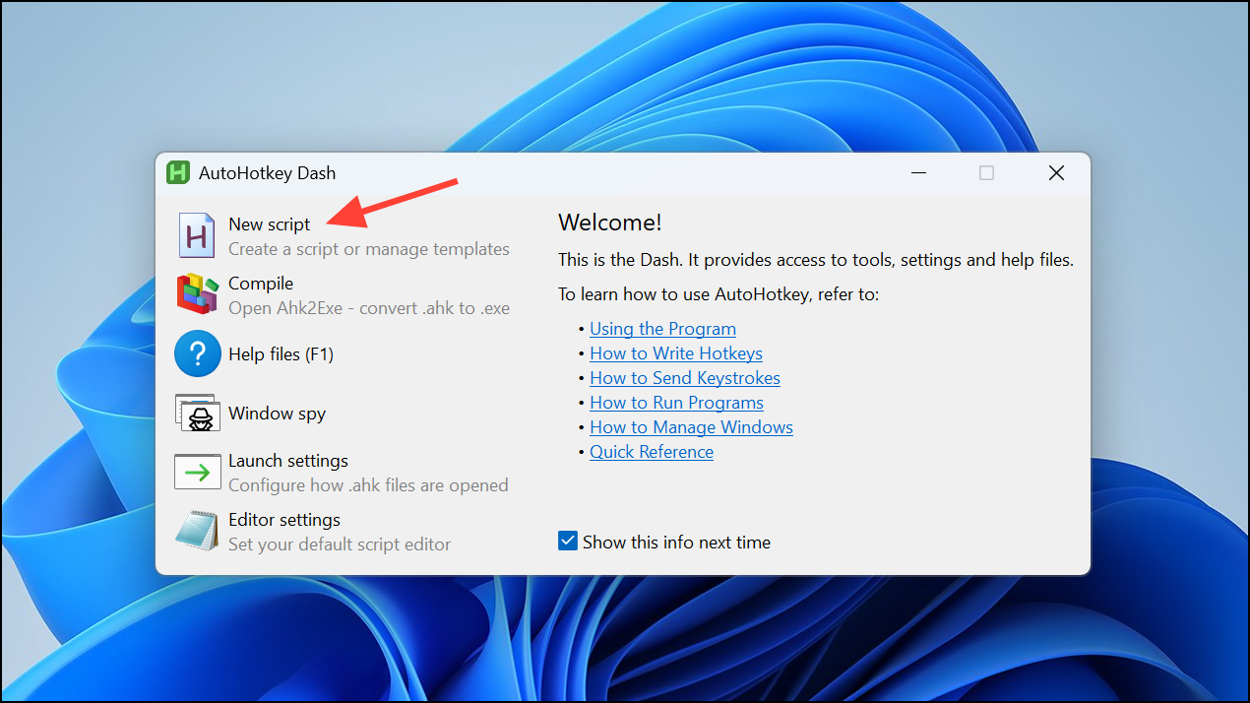Click the Launch settings green arrow icon

pos(197,473)
